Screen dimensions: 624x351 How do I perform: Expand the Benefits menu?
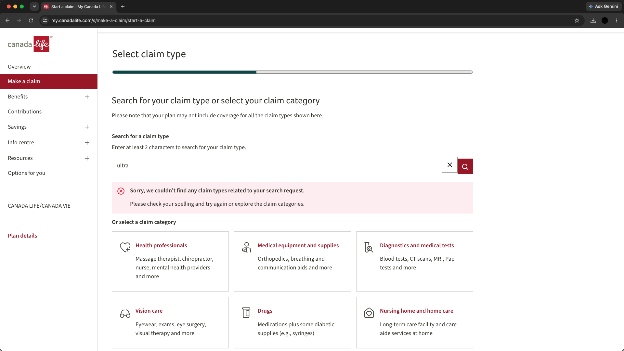(87, 97)
